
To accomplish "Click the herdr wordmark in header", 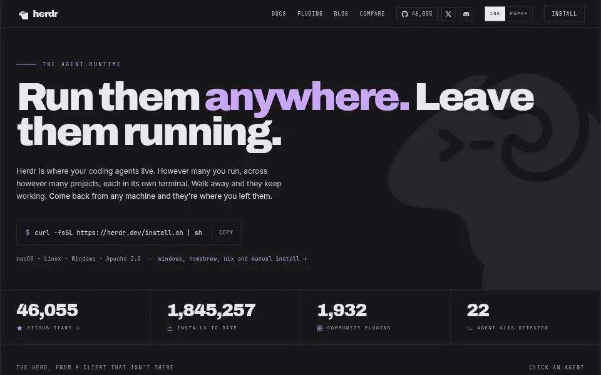I will (45, 14).
